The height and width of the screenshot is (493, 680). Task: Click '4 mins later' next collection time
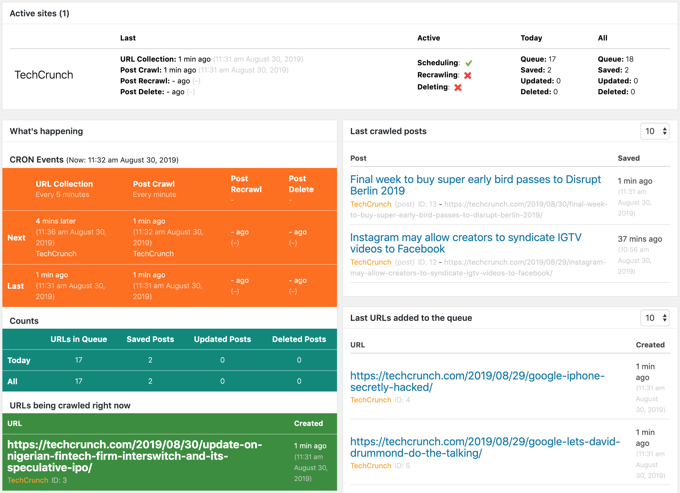point(56,221)
